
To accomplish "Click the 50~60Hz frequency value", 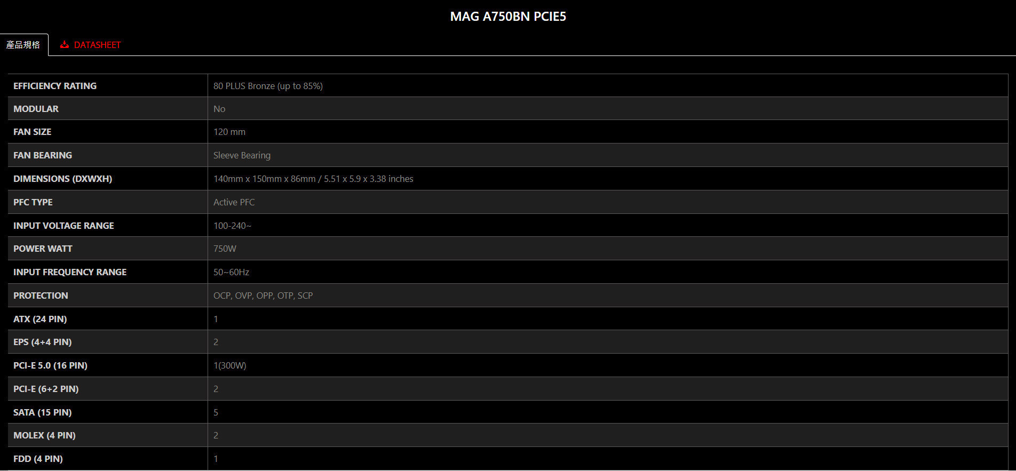I will (x=231, y=272).
